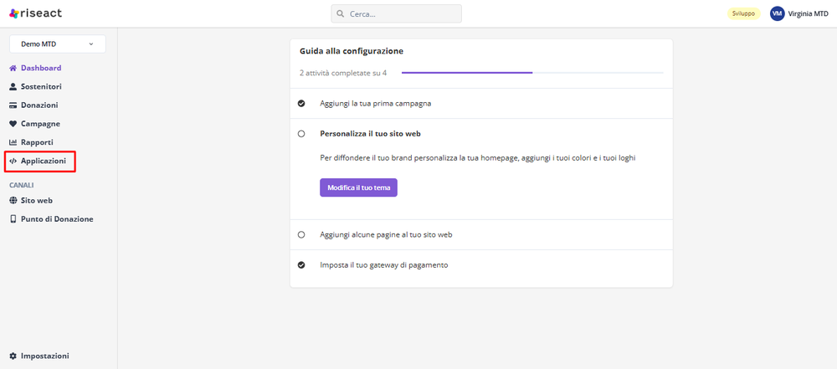Click the Sviluppo badge
This screenshot has width=837, height=369.
743,13
